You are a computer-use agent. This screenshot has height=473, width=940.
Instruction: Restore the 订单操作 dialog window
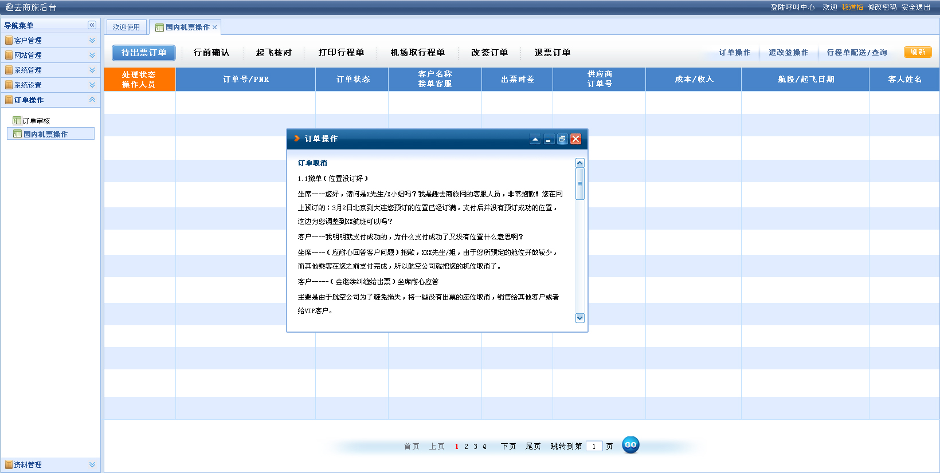pos(562,139)
